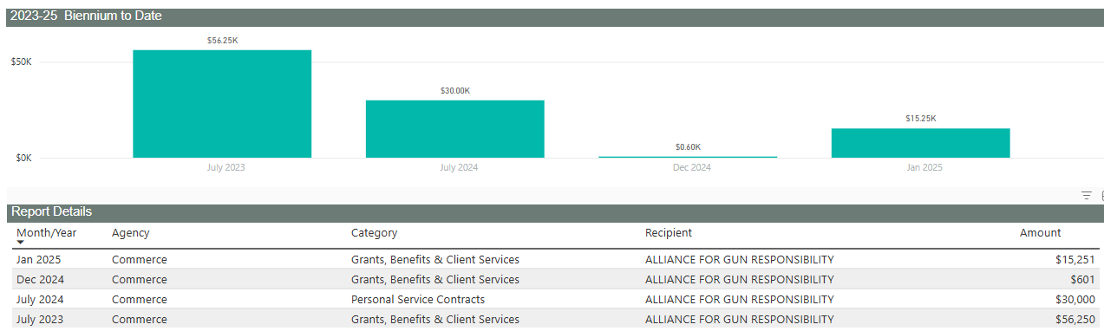Open the filter icon above Report Details
This screenshot has width=1104, height=331.
(x=1087, y=196)
